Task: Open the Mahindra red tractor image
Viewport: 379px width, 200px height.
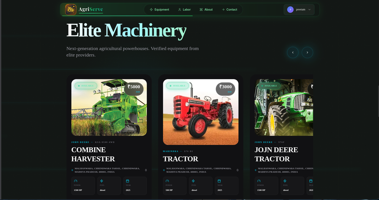Action: tap(201, 112)
